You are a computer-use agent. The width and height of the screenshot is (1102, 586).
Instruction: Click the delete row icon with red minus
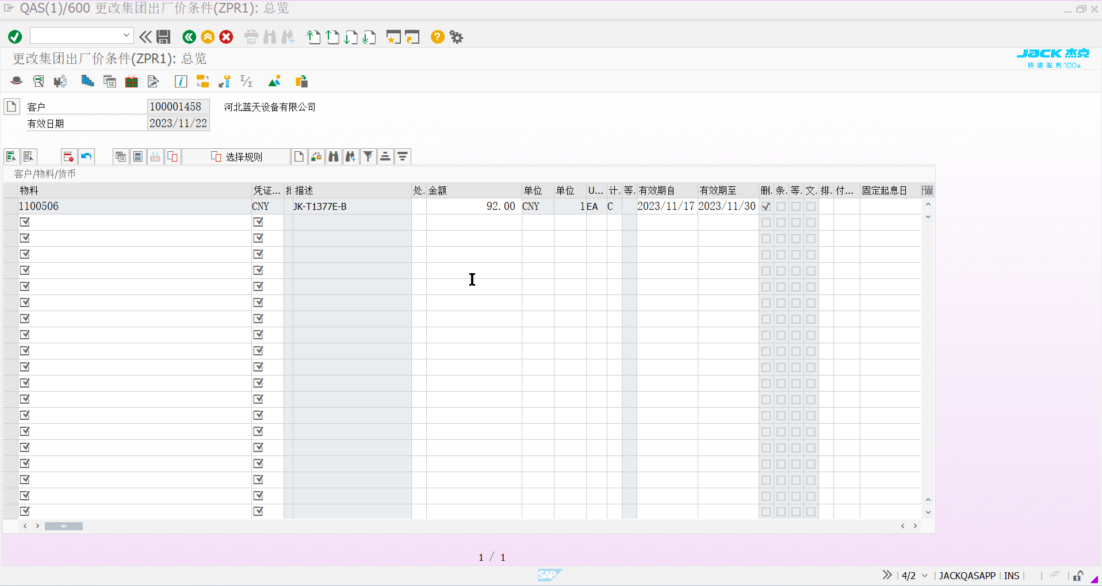click(67, 156)
